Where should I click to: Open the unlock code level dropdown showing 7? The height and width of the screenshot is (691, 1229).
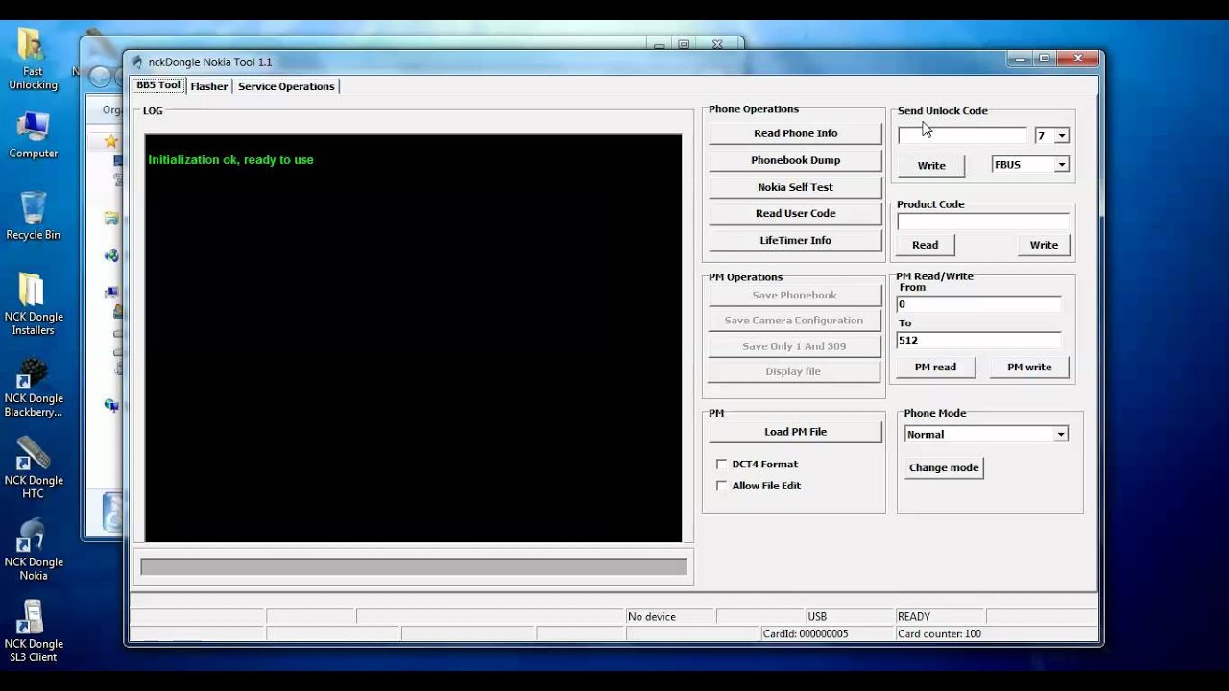click(1062, 136)
